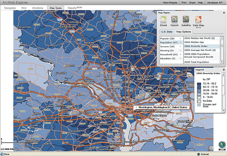Click the Bethesda label on the map
This screenshot has width=227, height=156.
click(108, 79)
